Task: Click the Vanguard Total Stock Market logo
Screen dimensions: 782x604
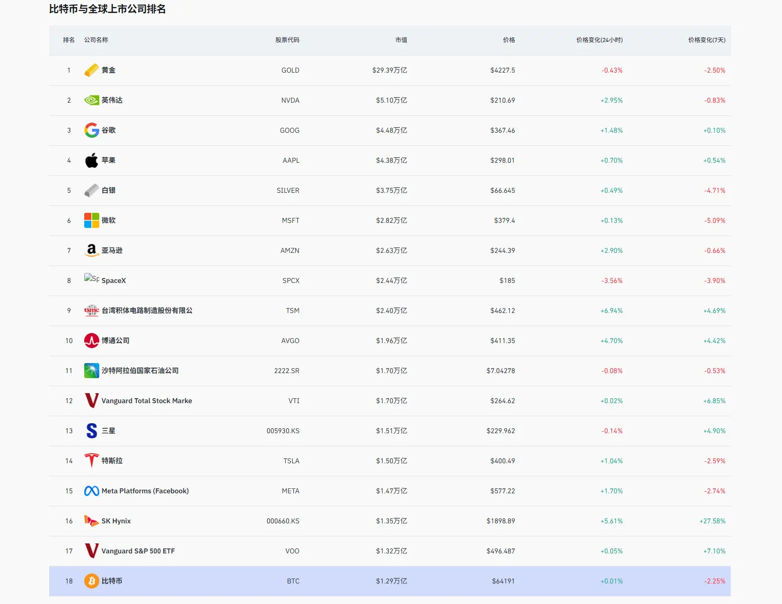Action: click(92, 401)
